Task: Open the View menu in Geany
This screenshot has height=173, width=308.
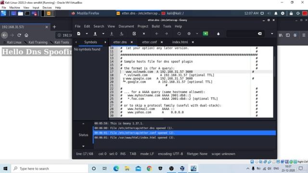Action: point(111,26)
